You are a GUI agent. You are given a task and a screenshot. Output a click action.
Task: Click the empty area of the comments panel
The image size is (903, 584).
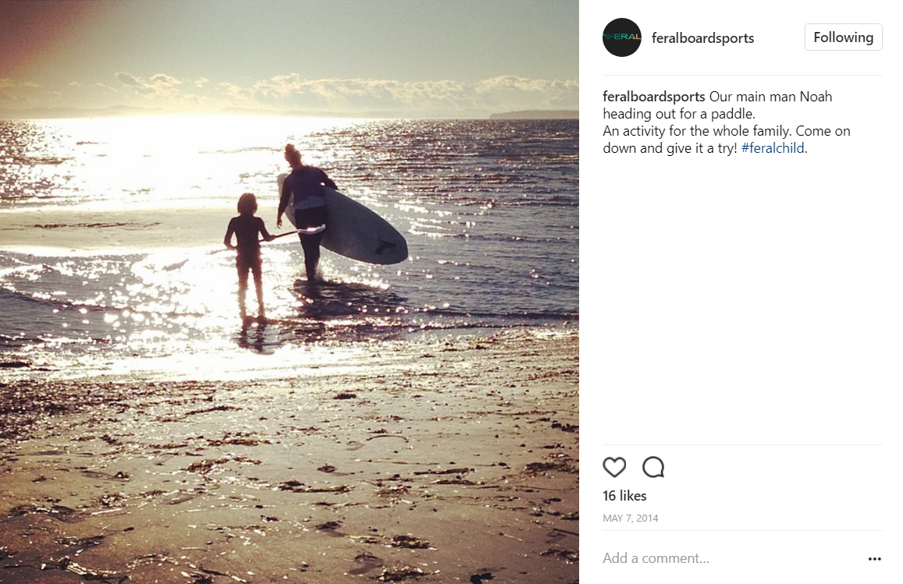[x=742, y=299]
